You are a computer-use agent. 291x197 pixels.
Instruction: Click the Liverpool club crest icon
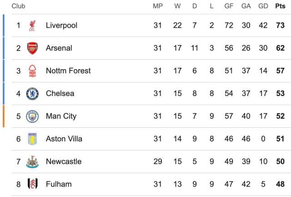point(32,25)
